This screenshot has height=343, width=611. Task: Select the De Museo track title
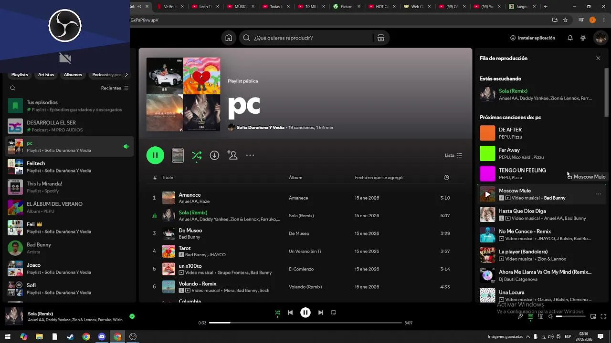tap(190, 231)
